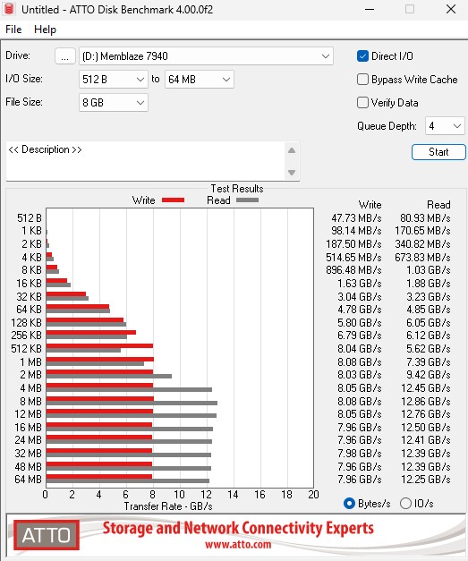Image resolution: width=468 pixels, height=561 pixels.
Task: Click the 64 MB row label
Action: tap(29, 479)
